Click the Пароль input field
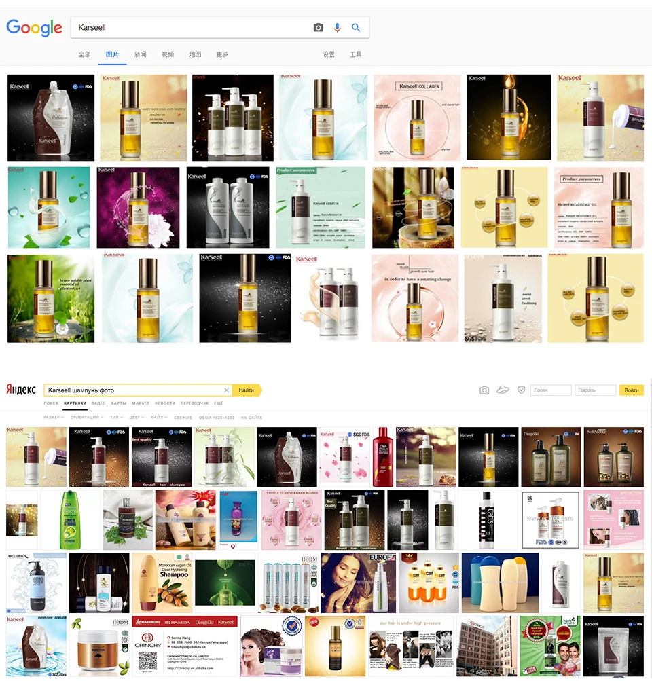The height and width of the screenshot is (681, 652). pyautogui.click(x=595, y=390)
